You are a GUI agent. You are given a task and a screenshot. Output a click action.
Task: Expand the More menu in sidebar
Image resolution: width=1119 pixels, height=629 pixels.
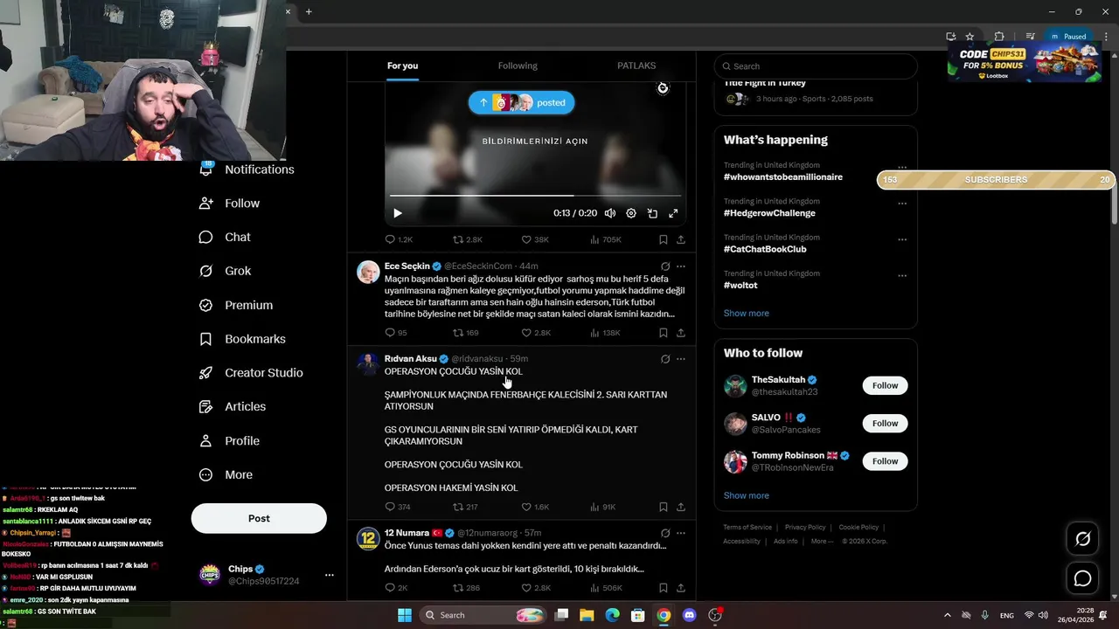click(226, 474)
